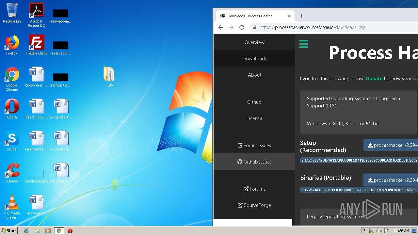Select the Downloads - Process Hacker tab

(255, 16)
